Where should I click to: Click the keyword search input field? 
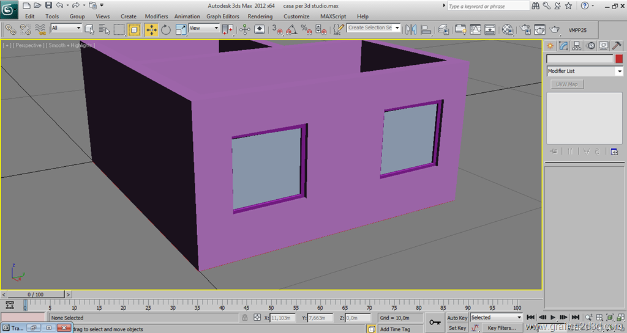(487, 6)
